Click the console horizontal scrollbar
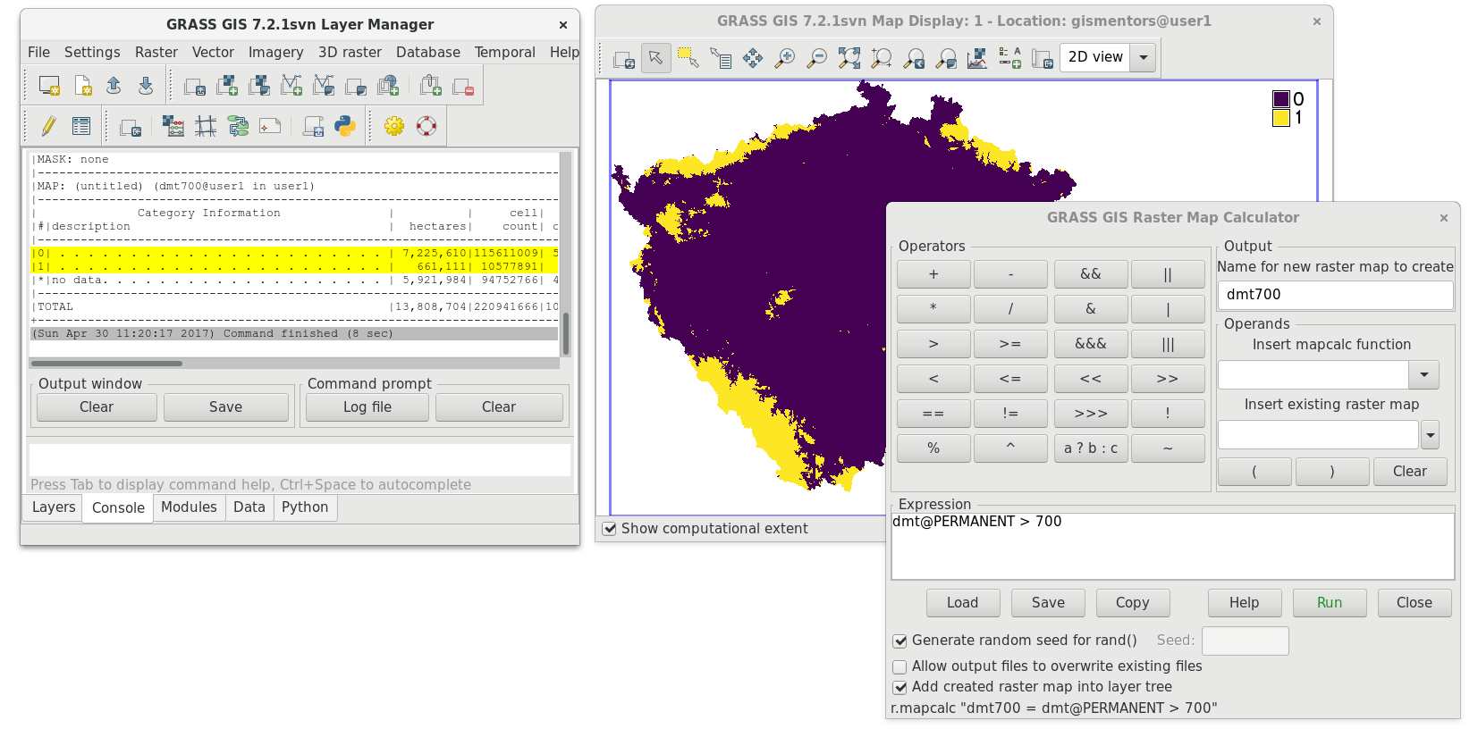This screenshot has width=1478, height=729. point(106,364)
